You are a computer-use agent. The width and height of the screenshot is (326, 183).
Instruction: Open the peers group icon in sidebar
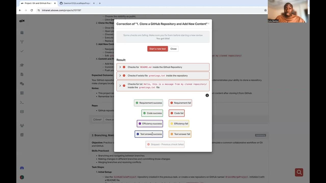point(22,126)
